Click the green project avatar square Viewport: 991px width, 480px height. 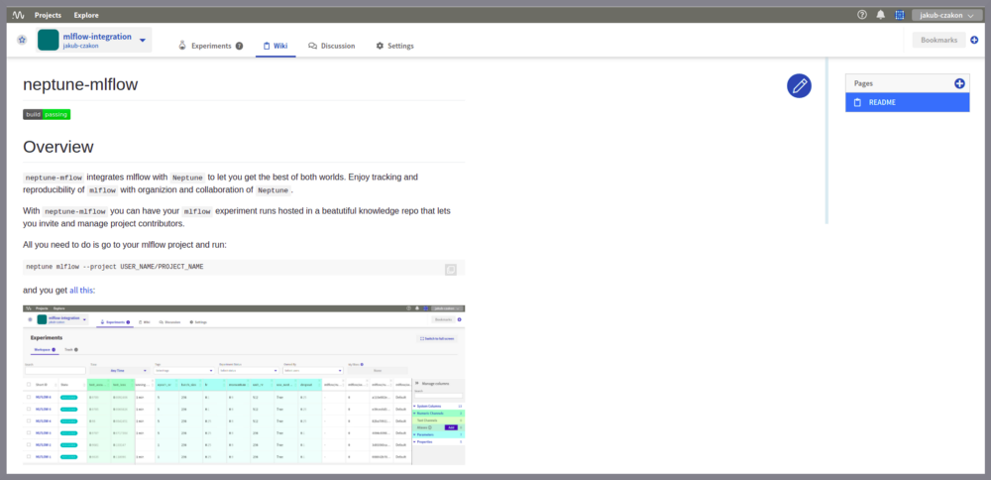(48, 40)
